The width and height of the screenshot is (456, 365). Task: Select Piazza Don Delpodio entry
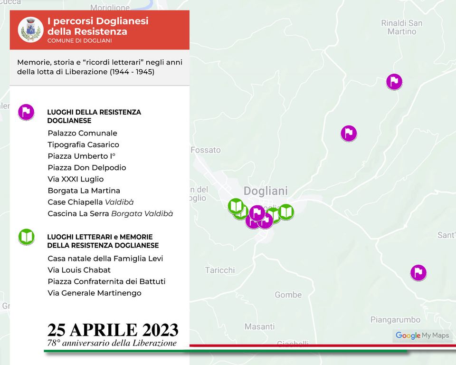(x=86, y=167)
